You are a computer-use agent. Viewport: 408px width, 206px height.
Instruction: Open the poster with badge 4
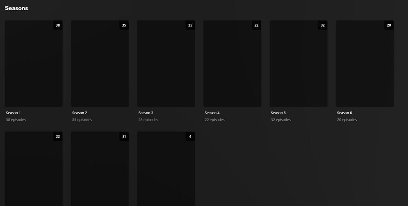tap(166, 169)
